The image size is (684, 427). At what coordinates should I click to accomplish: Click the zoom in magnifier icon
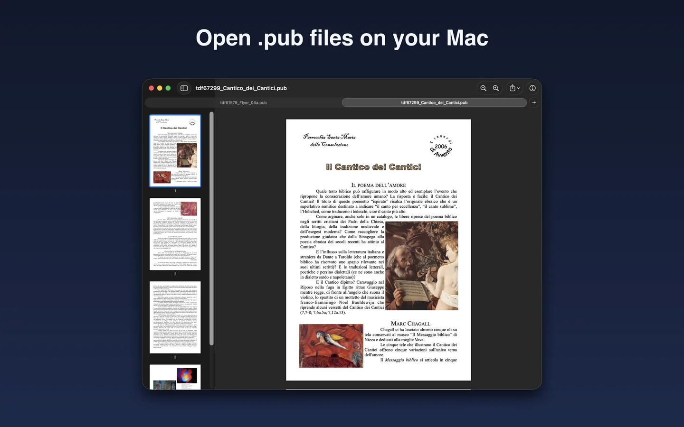pos(496,88)
